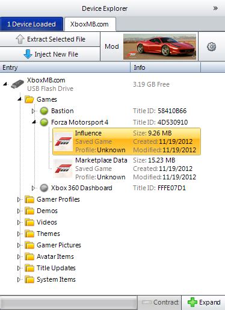The image size is (225, 310).
Task: Collapse the Games folder node
Action: coord(19,99)
